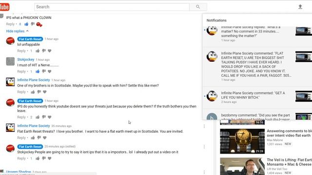Image resolution: width=312 pixels, height=175 pixels.
Task: Click the Max Malone channel name
Action: tap(274, 140)
